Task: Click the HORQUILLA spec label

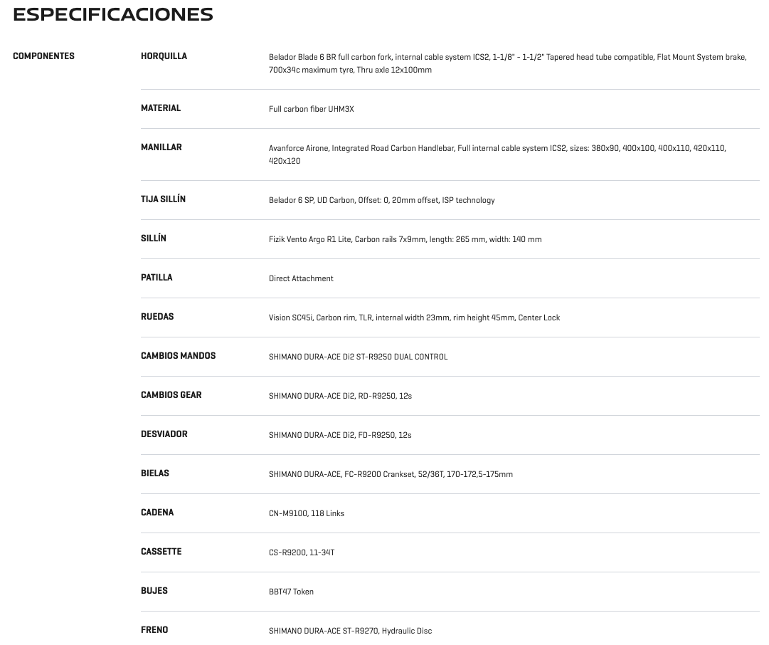Action: (x=164, y=56)
